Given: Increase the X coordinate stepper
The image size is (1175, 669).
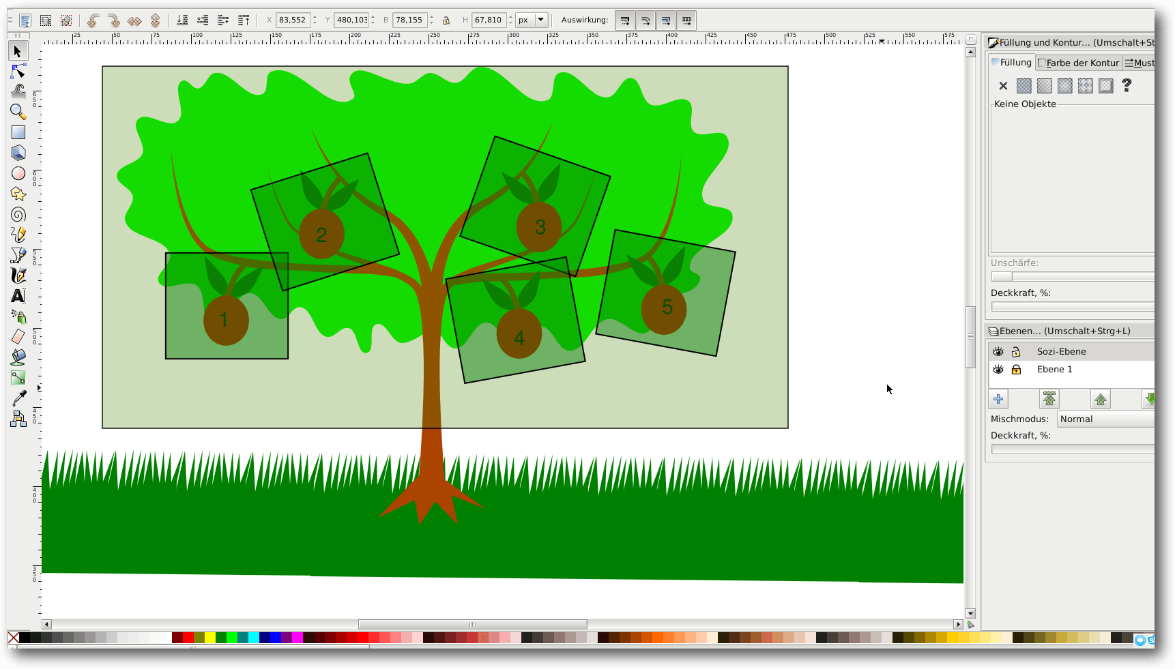Looking at the screenshot, I should [315, 17].
